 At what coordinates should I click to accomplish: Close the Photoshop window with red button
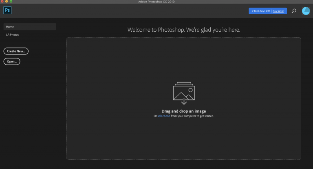tap(2, 1)
